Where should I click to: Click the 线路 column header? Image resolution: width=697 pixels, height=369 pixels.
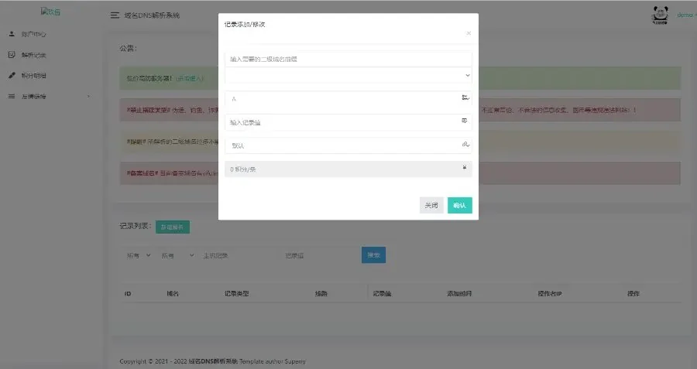click(x=321, y=293)
